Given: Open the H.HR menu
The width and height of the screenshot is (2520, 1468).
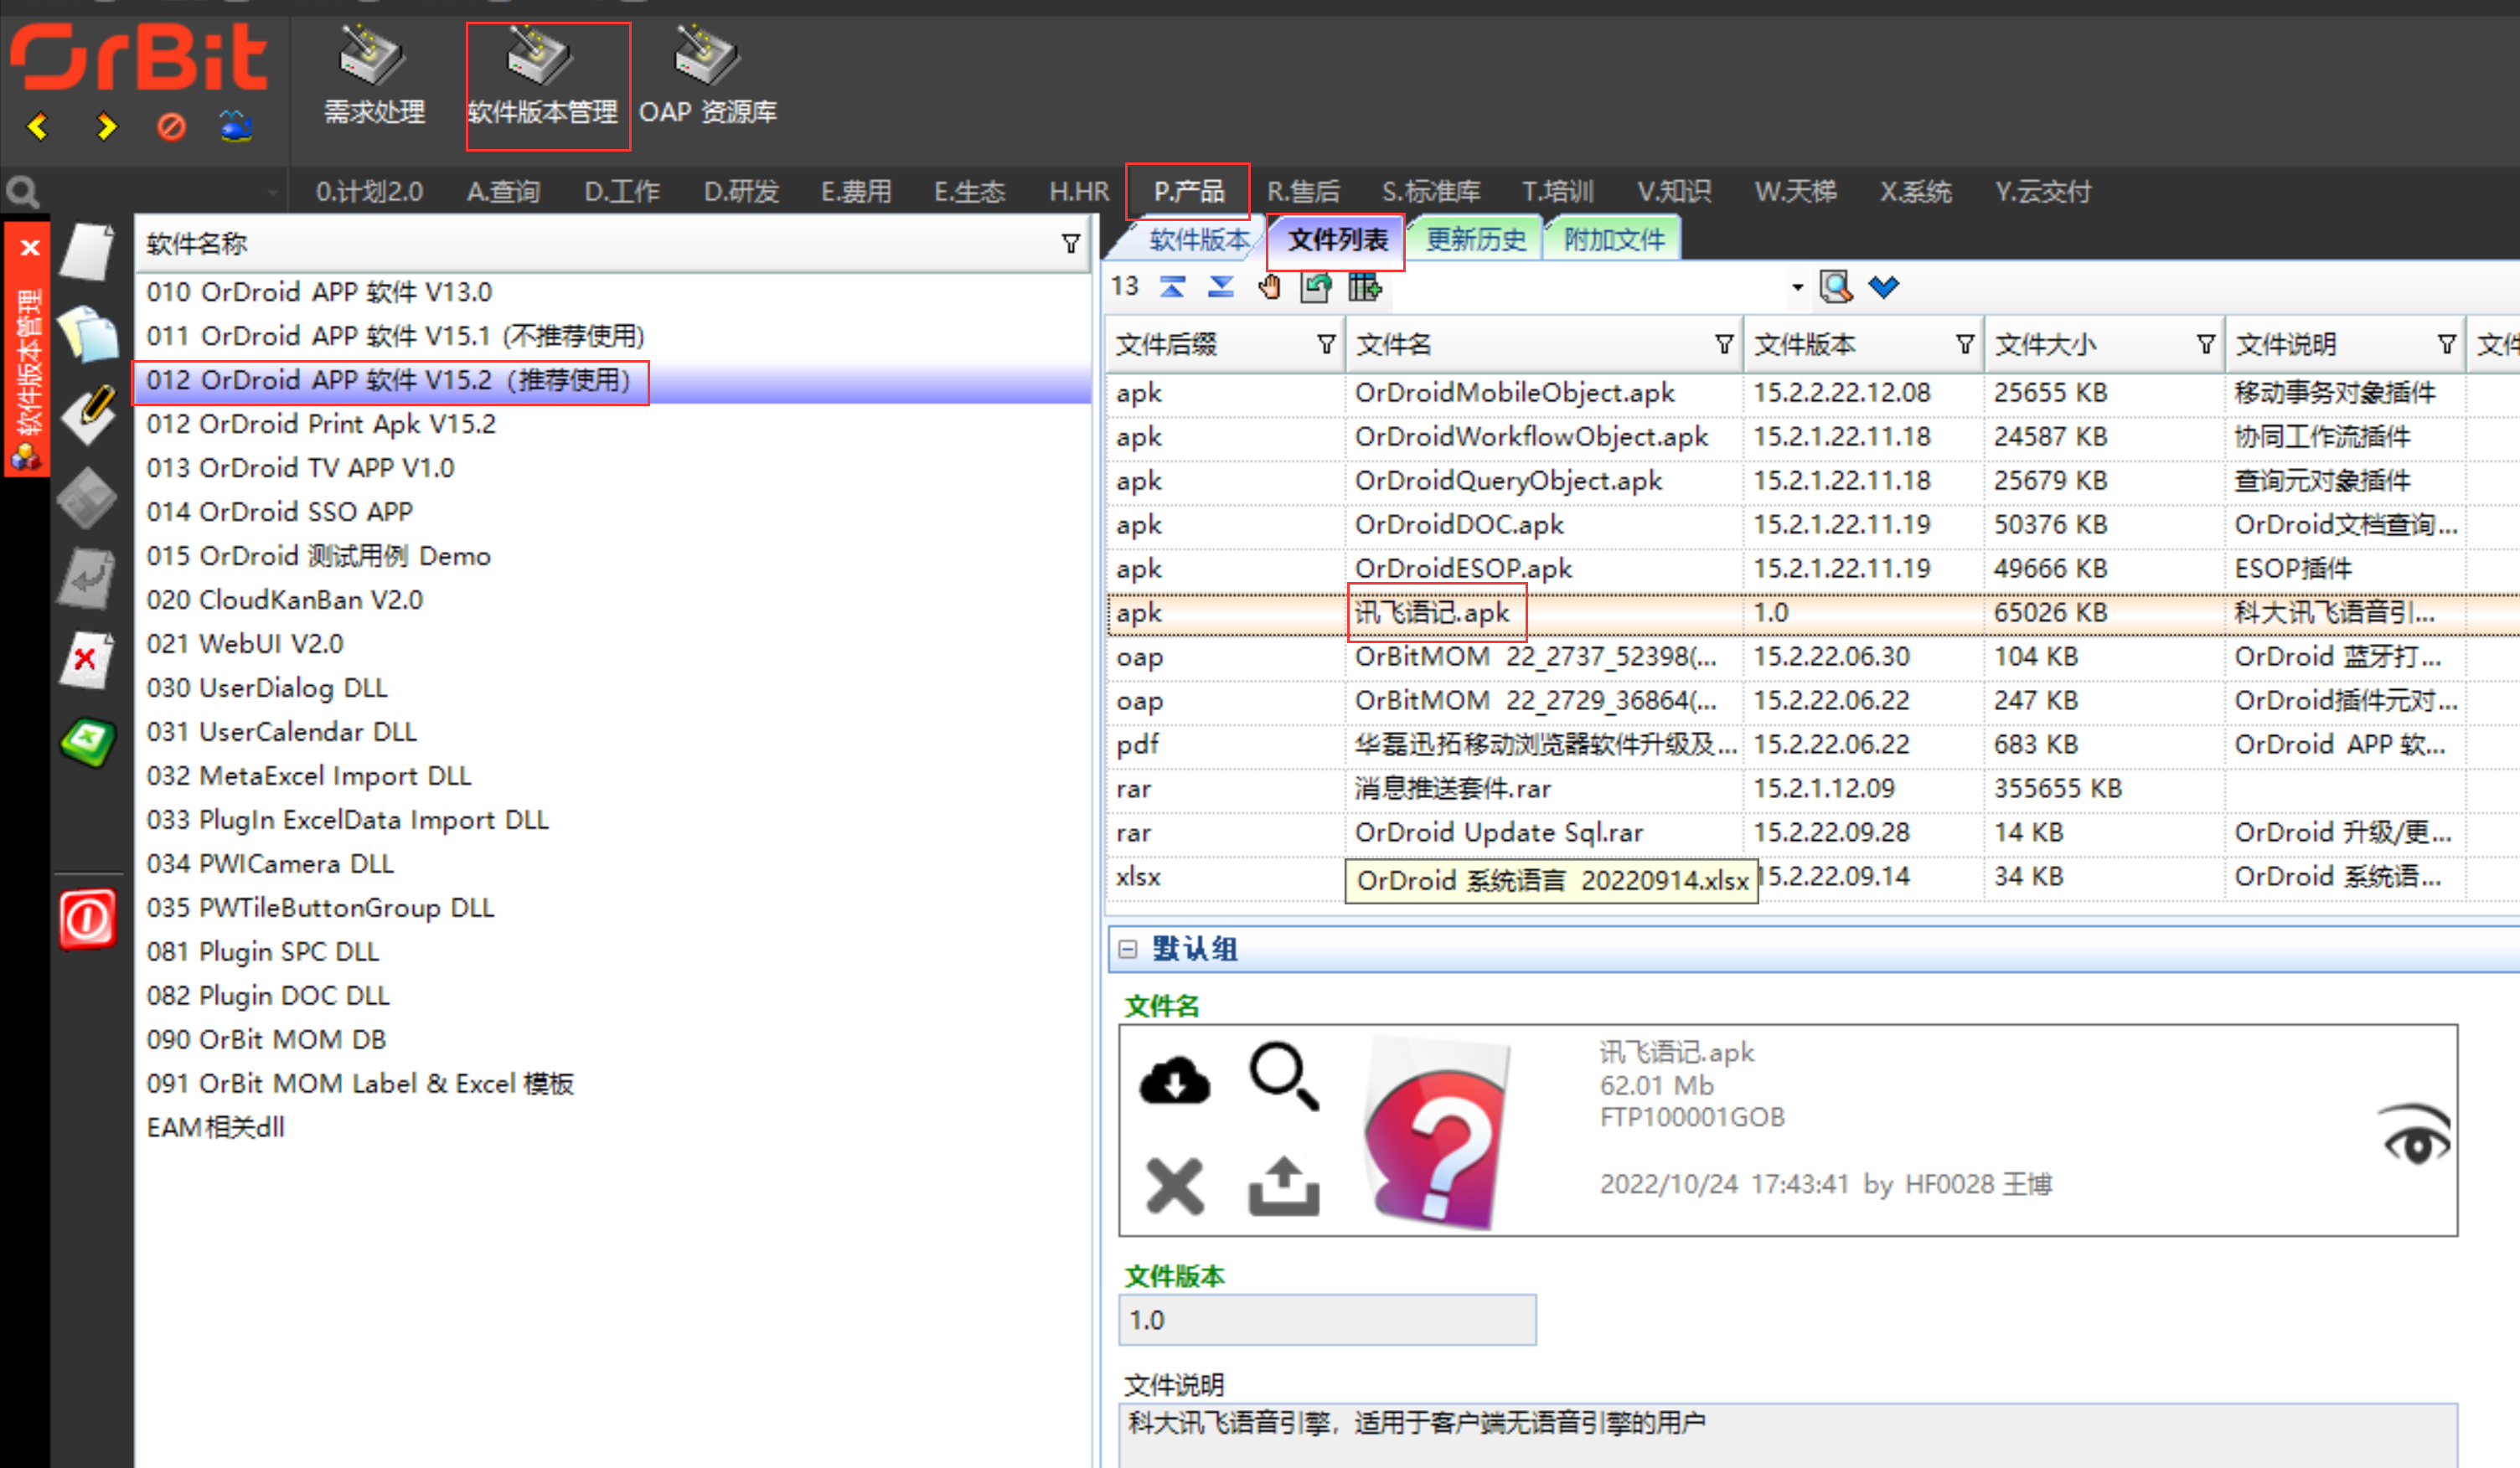Looking at the screenshot, I should [1079, 191].
